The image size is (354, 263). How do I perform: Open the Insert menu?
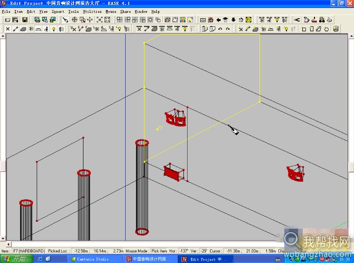tap(58, 11)
